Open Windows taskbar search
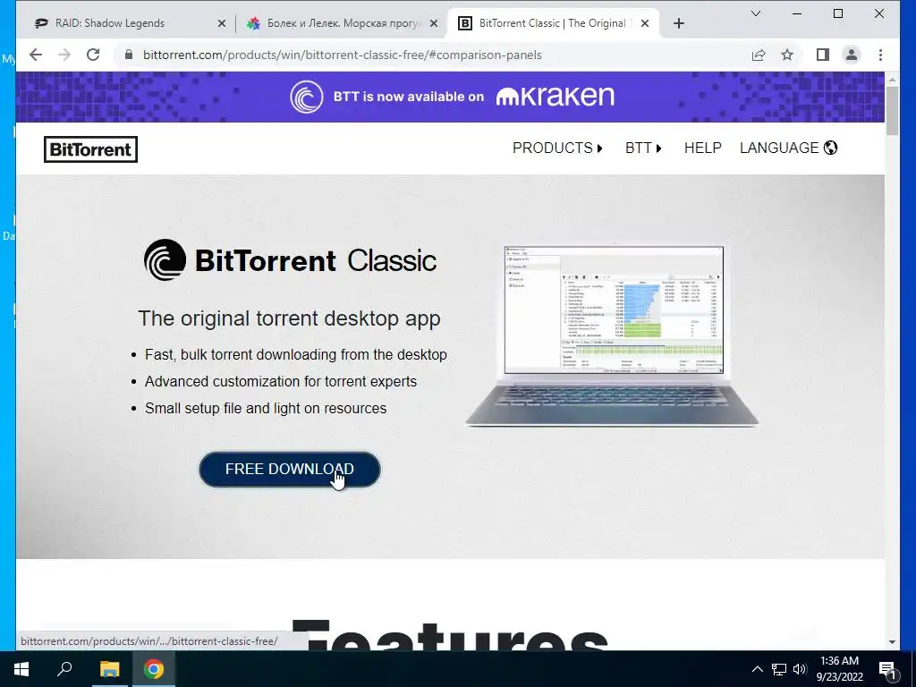The width and height of the screenshot is (916, 687). pyautogui.click(x=64, y=669)
